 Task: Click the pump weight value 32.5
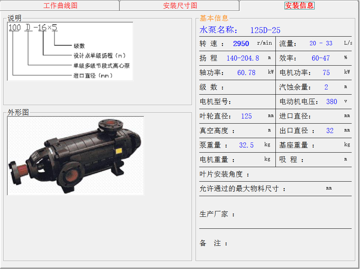pos(246,145)
